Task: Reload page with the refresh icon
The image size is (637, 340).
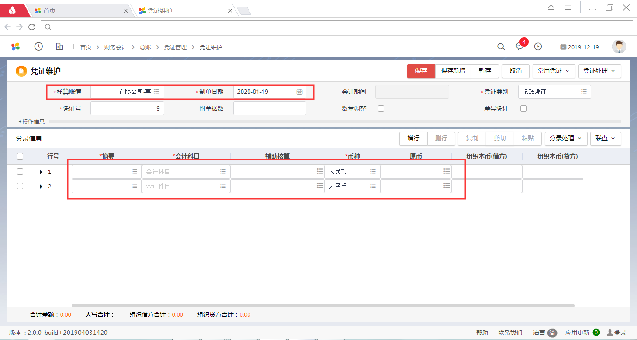Action: click(x=32, y=27)
